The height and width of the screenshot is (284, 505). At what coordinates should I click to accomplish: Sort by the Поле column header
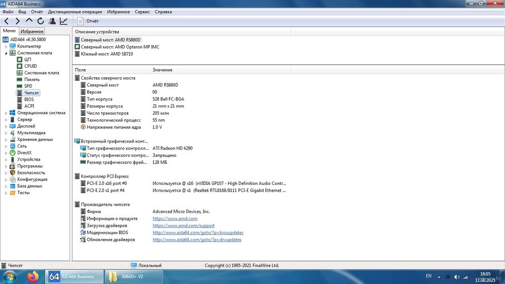click(112, 70)
